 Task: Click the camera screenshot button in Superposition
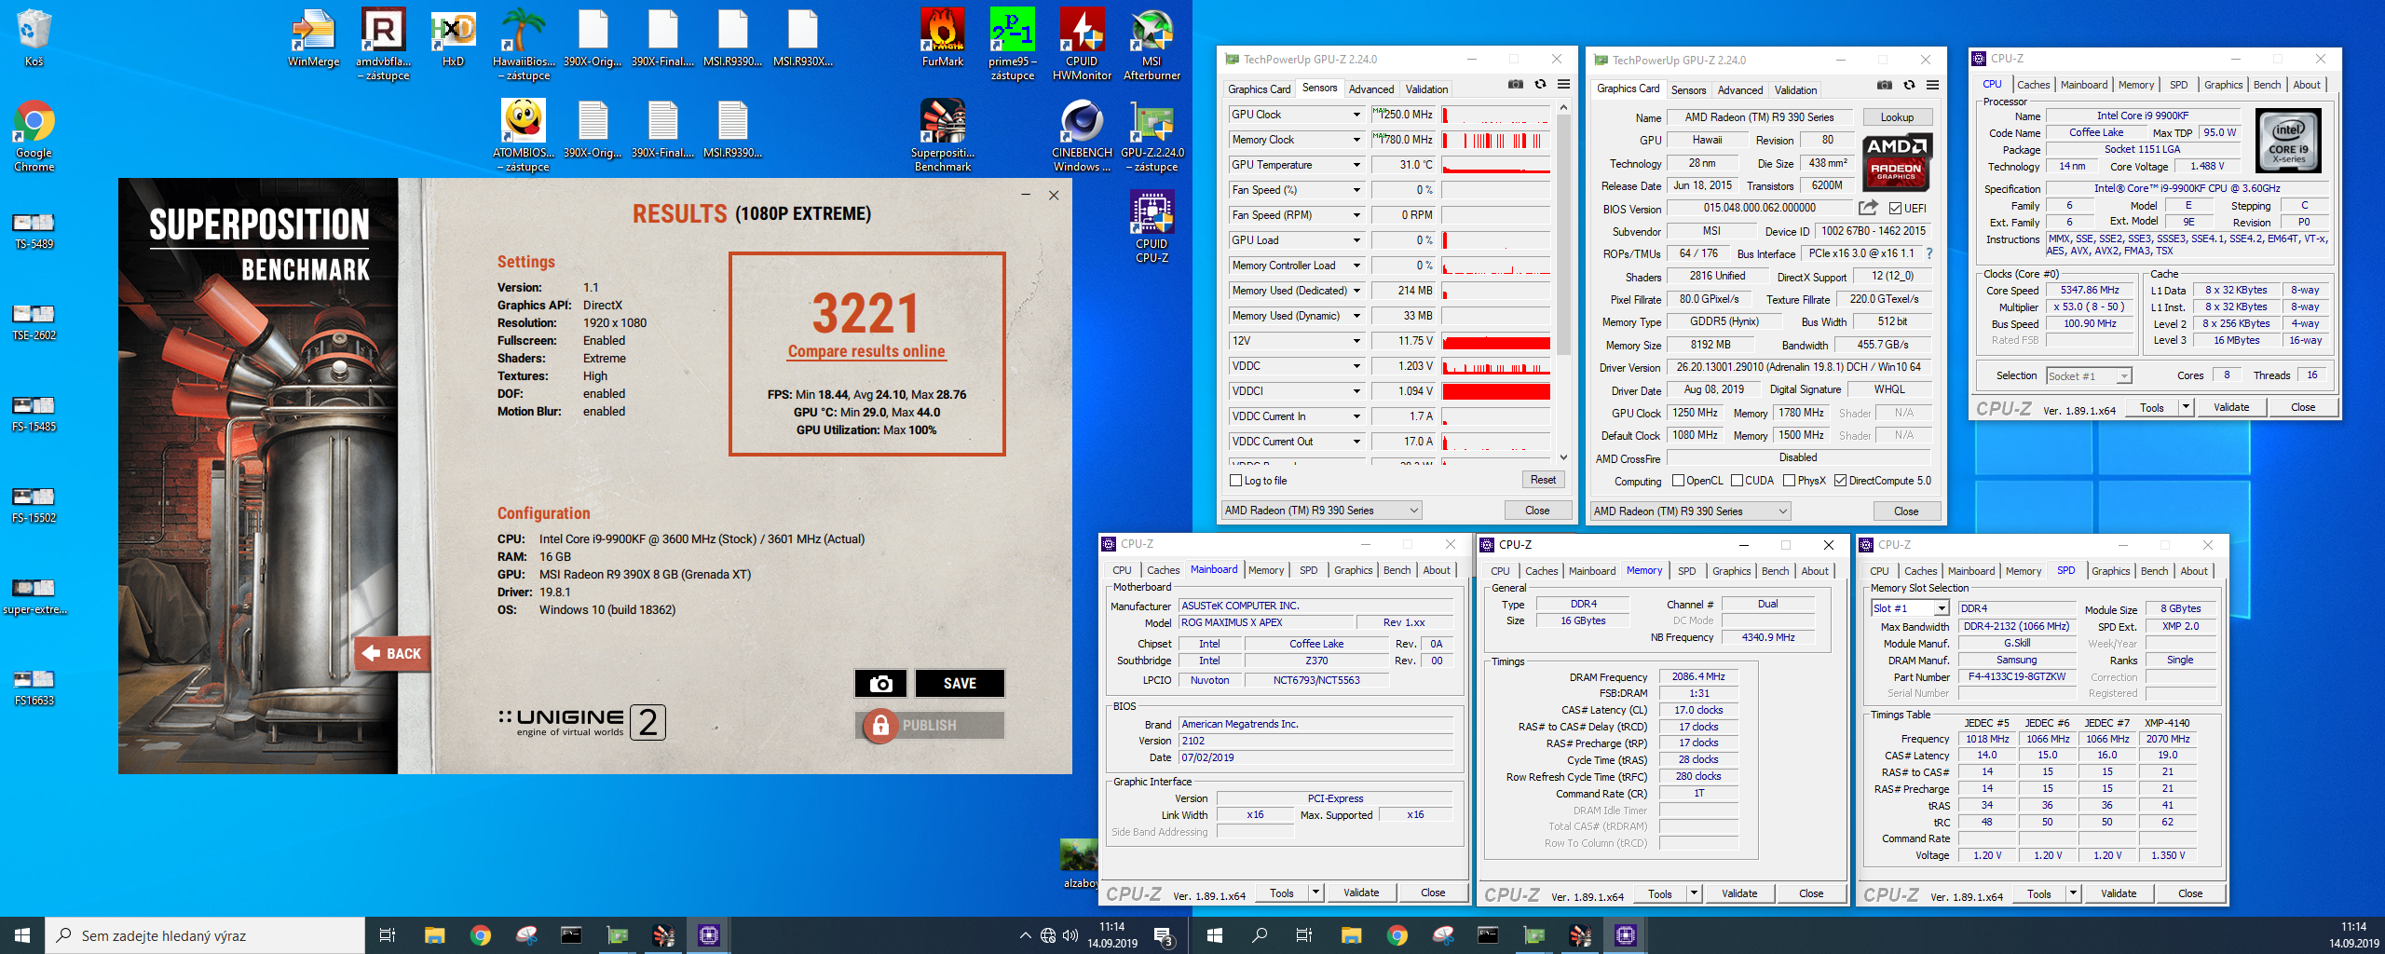pyautogui.click(x=880, y=684)
